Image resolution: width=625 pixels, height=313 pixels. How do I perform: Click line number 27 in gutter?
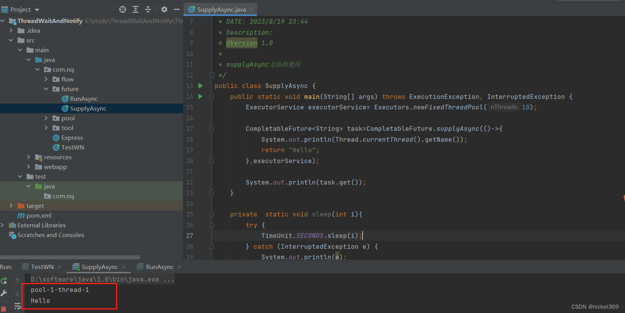point(190,236)
